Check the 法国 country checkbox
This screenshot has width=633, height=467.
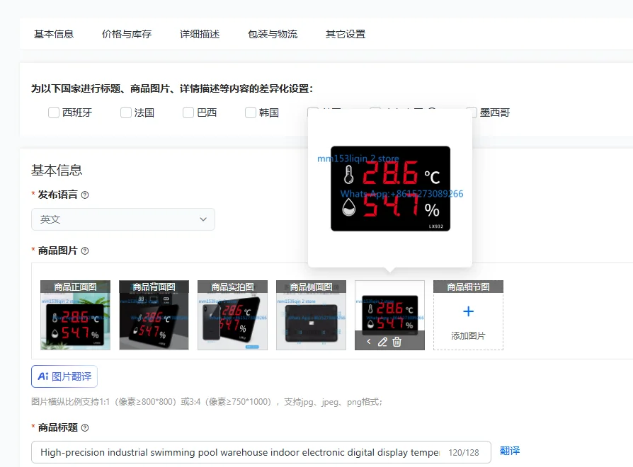(x=126, y=113)
